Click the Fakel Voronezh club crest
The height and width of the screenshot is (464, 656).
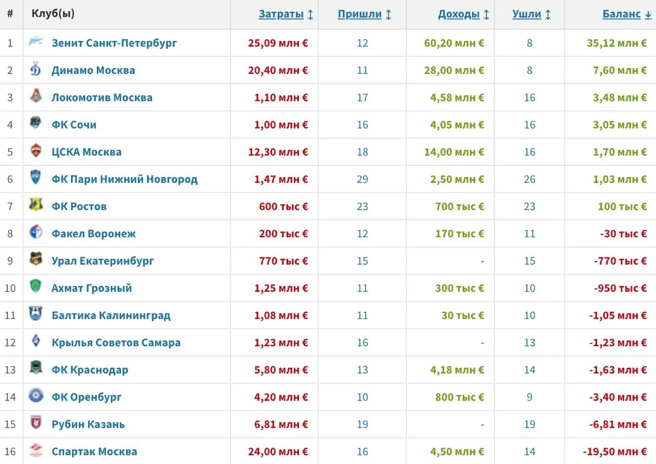[36, 233]
